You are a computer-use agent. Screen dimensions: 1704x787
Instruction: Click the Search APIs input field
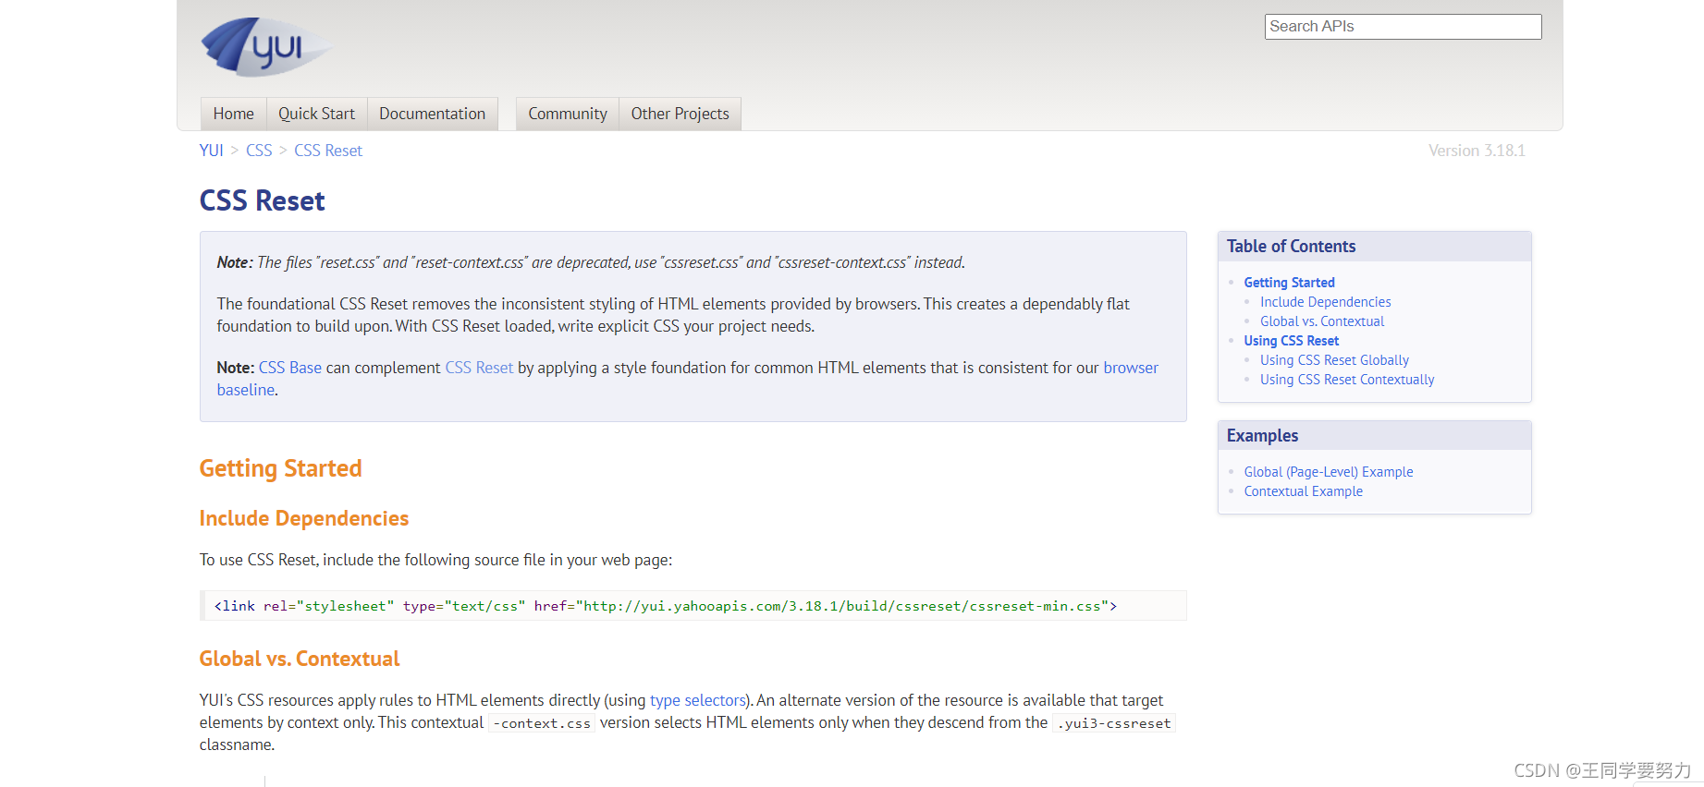tap(1403, 27)
